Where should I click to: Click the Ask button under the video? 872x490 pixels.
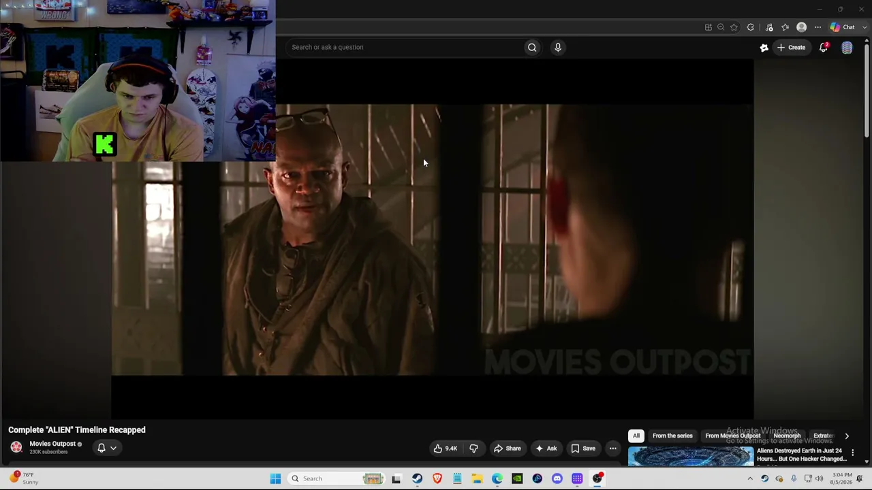[x=546, y=448]
